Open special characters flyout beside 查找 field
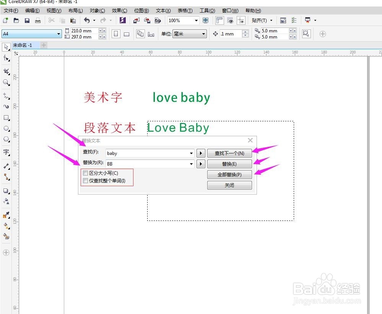 tap(201, 153)
